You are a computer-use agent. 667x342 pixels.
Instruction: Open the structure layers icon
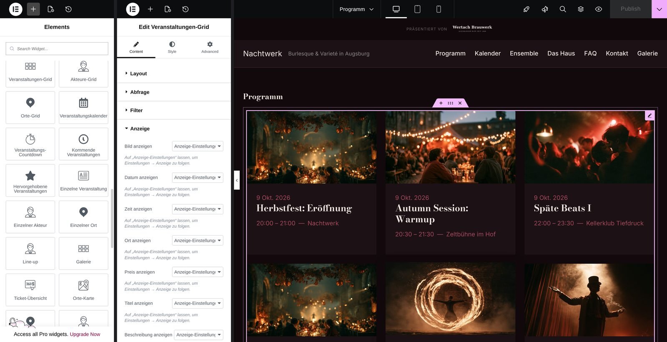point(581,9)
